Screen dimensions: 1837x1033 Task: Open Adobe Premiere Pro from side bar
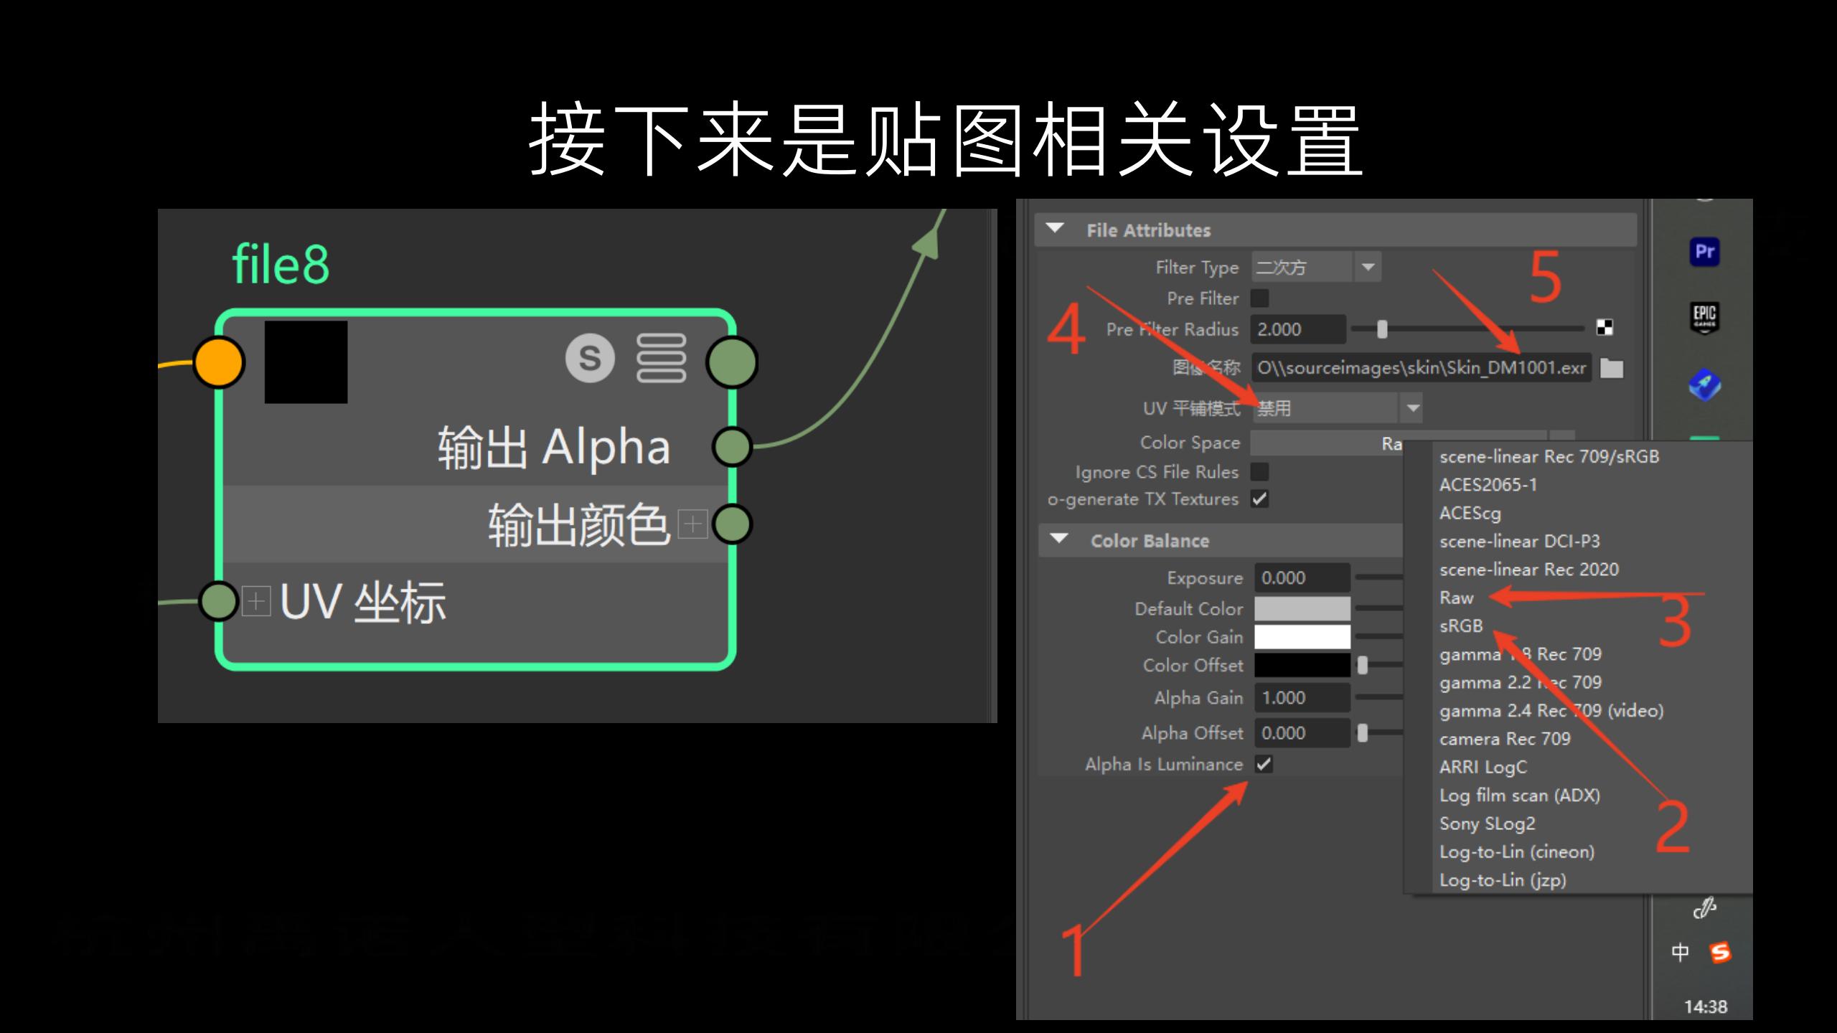[1704, 251]
